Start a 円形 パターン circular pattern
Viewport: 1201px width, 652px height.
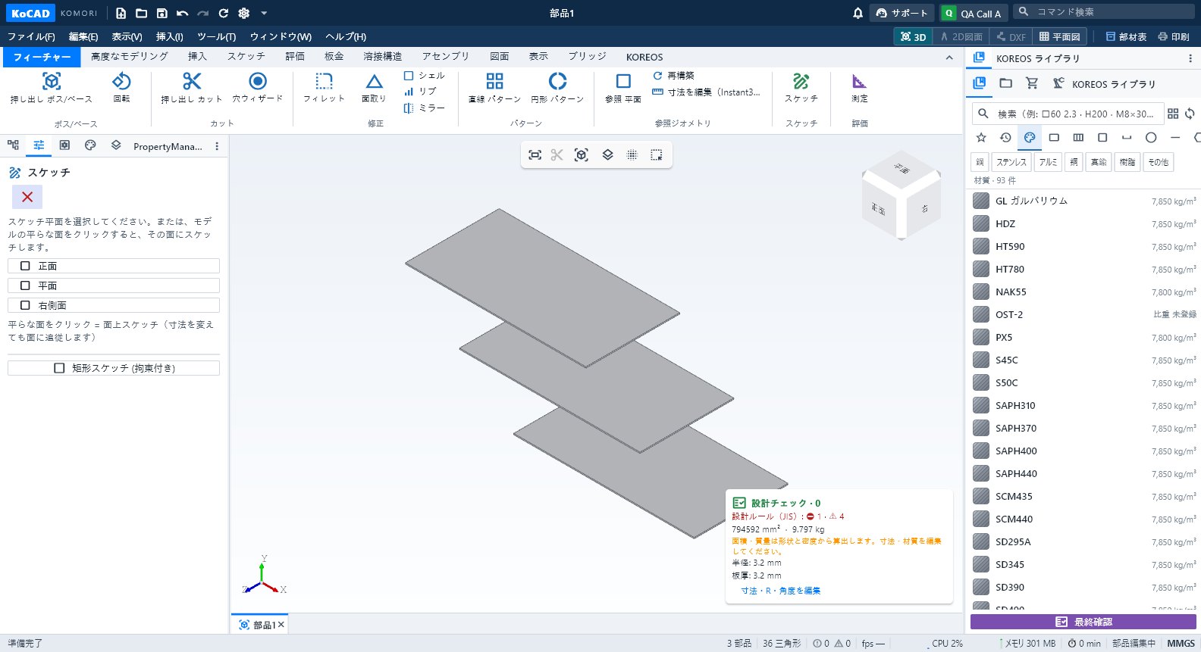coord(557,88)
